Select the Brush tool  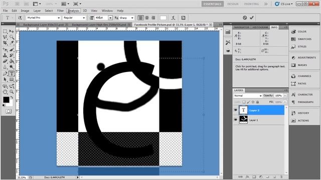coord(12,49)
